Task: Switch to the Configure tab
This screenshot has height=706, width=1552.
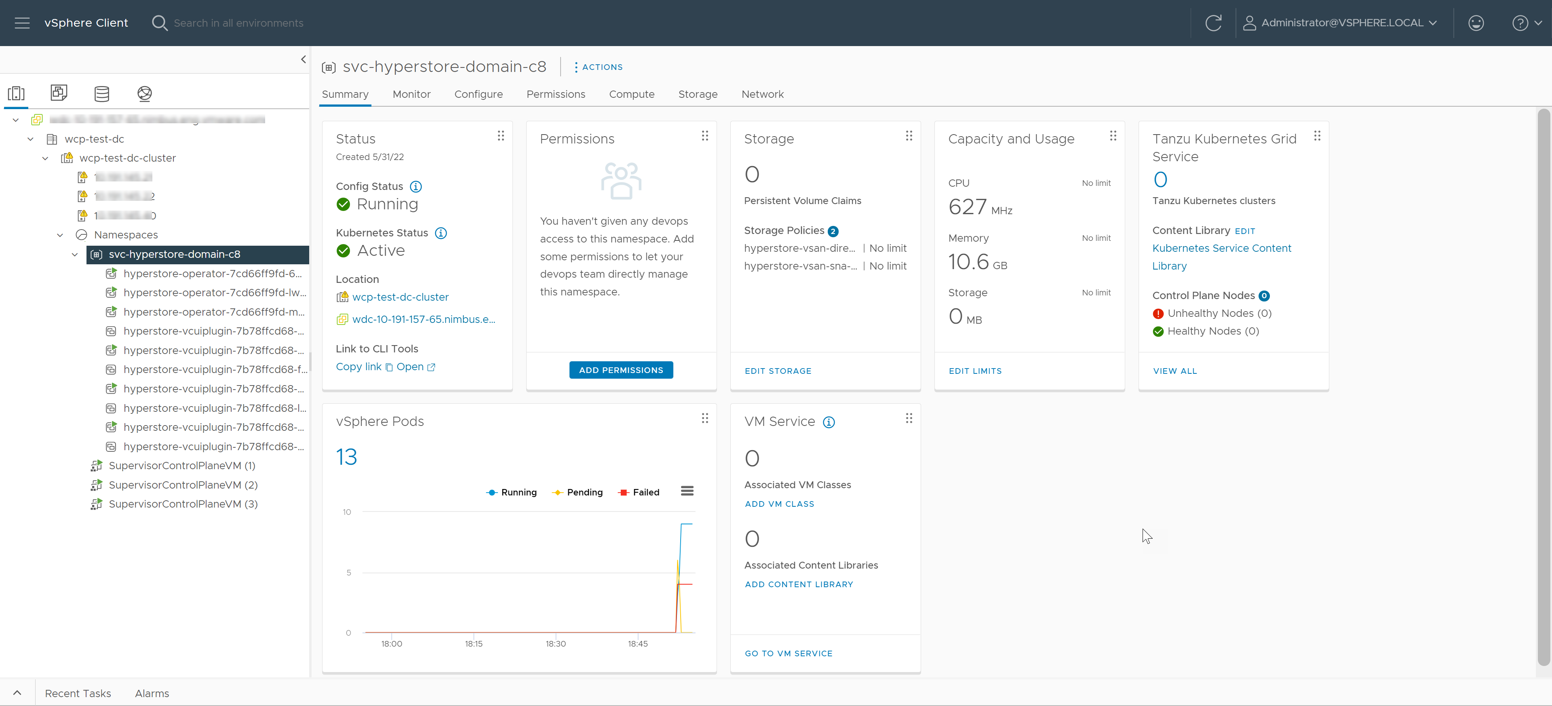Action: pos(479,94)
